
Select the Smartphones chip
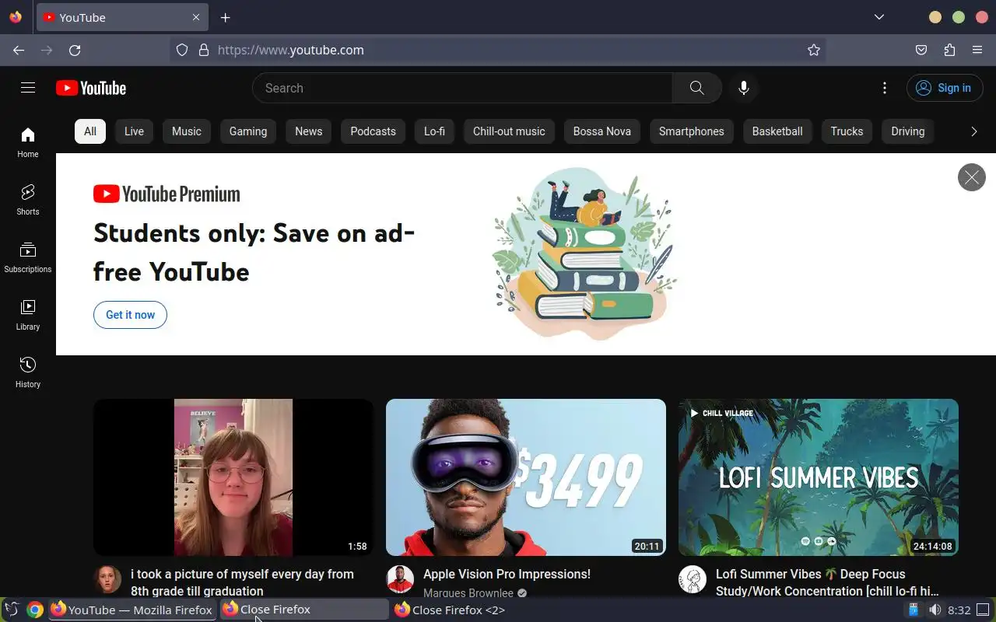(x=692, y=131)
